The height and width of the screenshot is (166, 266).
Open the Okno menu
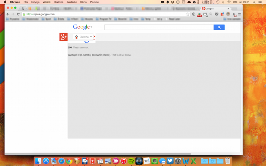83,2
